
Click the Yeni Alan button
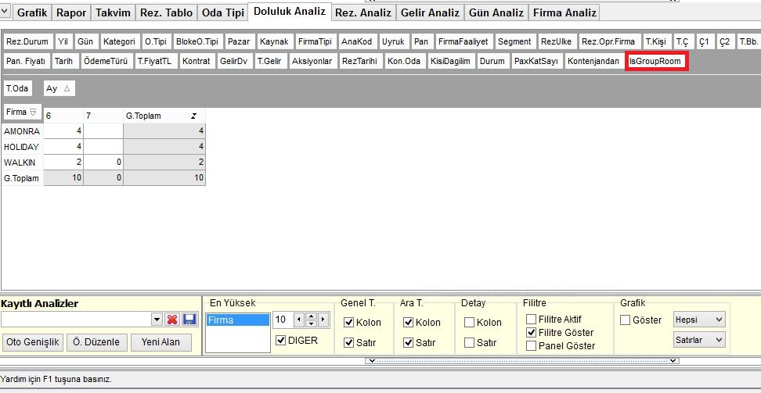pos(160,342)
